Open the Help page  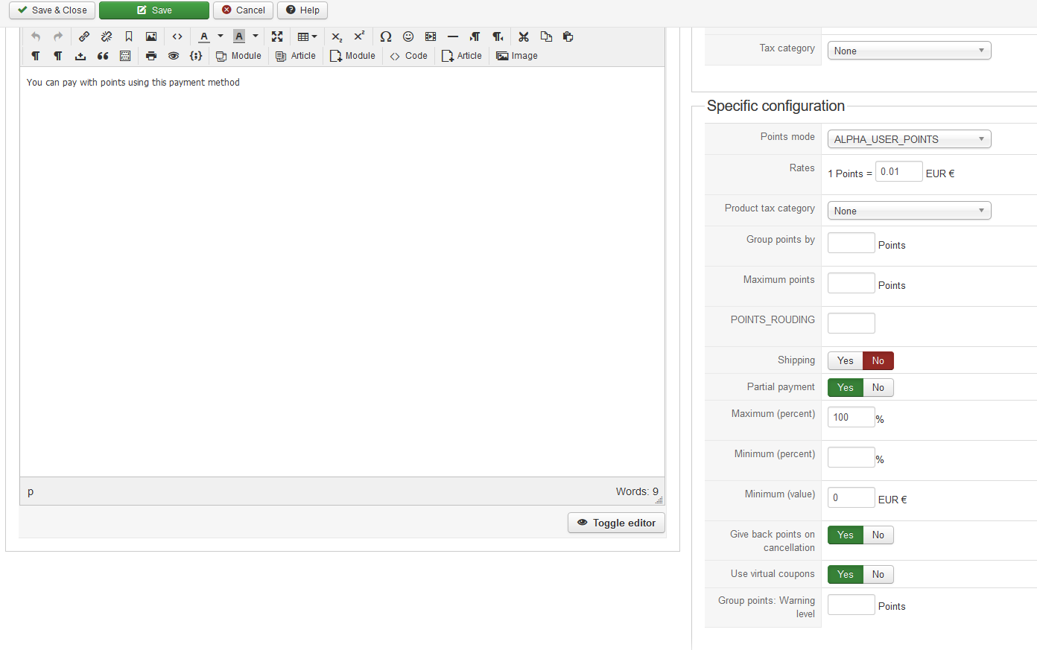point(302,10)
